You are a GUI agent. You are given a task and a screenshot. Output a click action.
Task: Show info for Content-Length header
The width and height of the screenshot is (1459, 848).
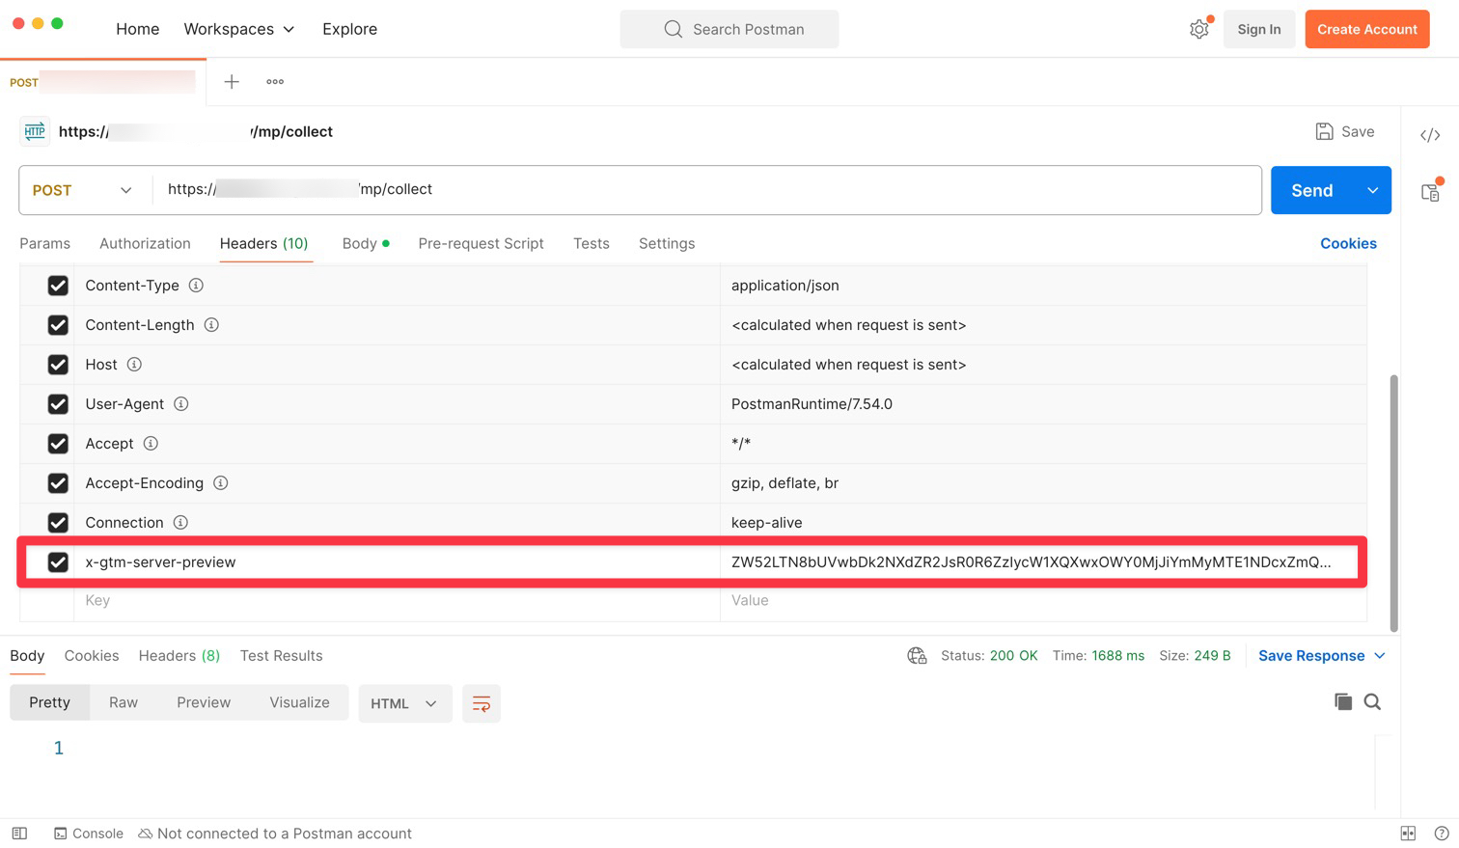pos(211,325)
